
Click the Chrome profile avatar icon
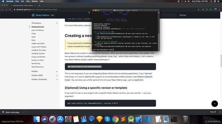point(216,10)
